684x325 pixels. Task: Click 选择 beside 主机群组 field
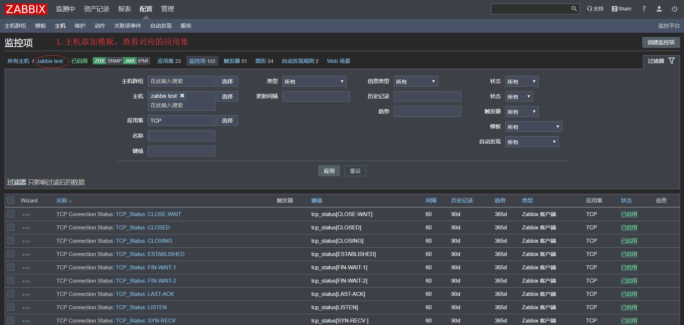coord(227,81)
